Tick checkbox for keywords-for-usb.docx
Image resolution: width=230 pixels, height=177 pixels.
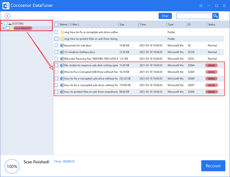pos(56,45)
